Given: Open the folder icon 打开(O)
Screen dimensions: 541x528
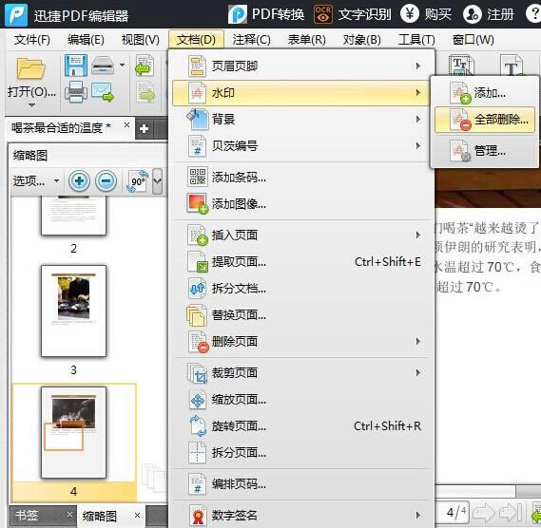Looking at the screenshot, I should (x=31, y=69).
